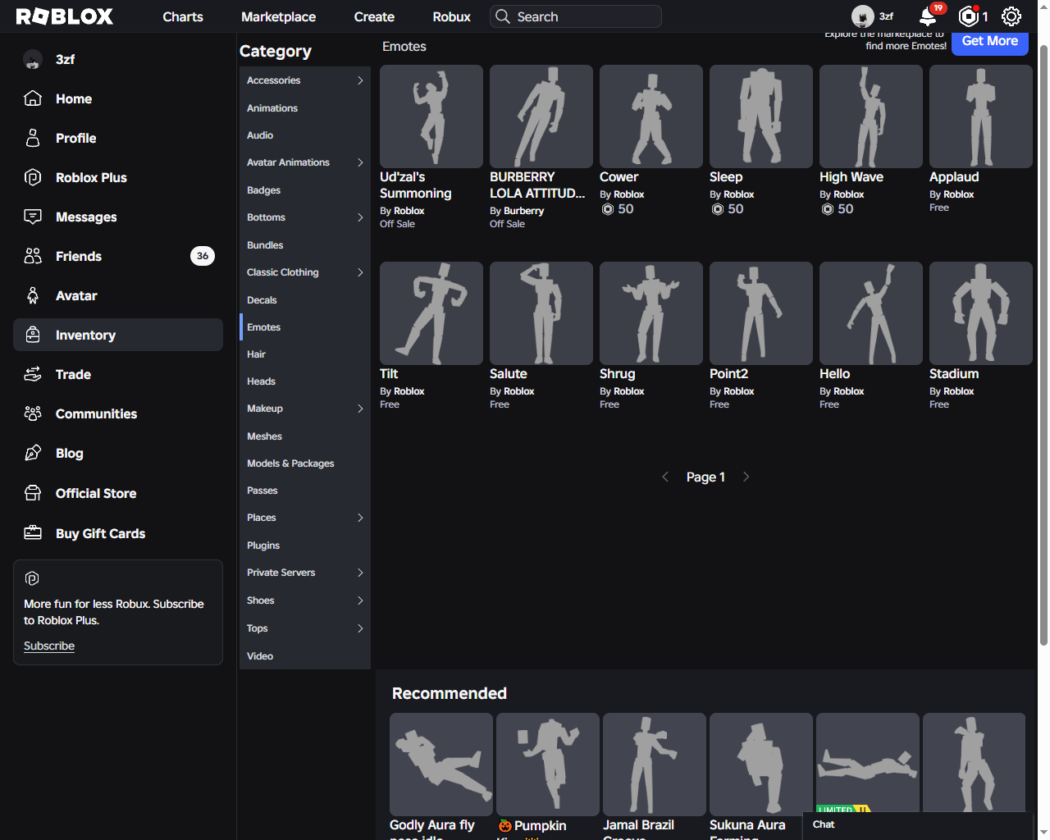The width and height of the screenshot is (1050, 840).
Task: Expand the Places category
Action: coord(360,518)
